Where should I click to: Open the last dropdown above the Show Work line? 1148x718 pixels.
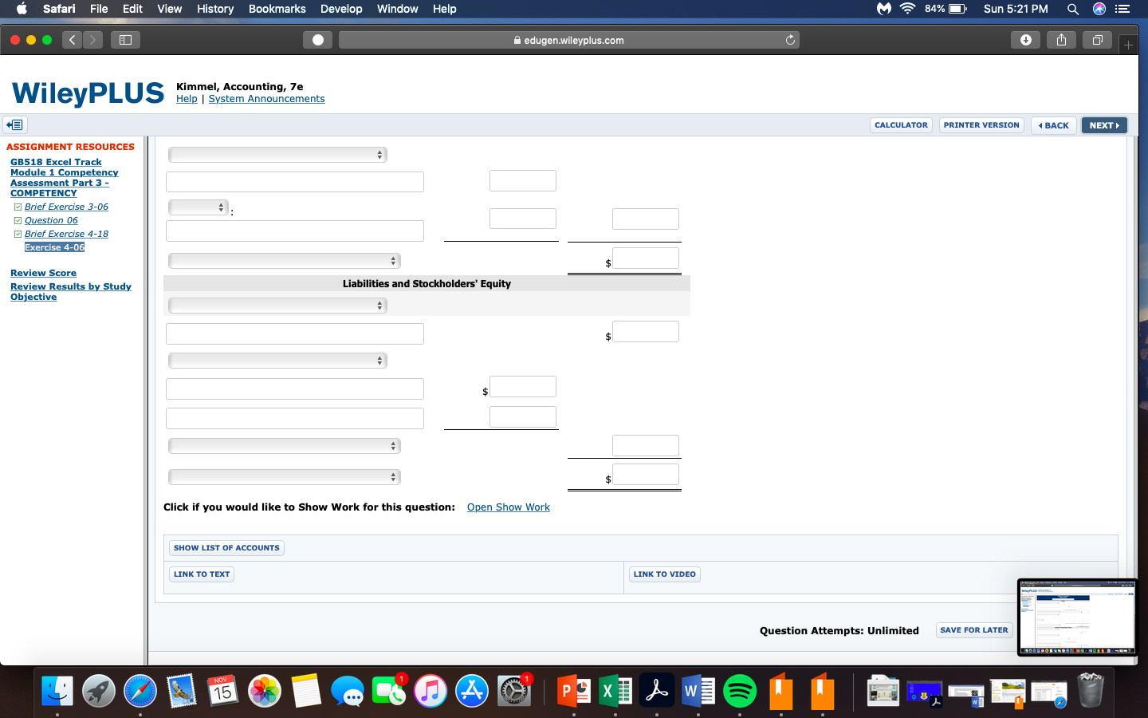pyautogui.click(x=285, y=477)
